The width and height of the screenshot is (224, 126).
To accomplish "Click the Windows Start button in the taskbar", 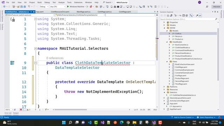I will [64, 122].
